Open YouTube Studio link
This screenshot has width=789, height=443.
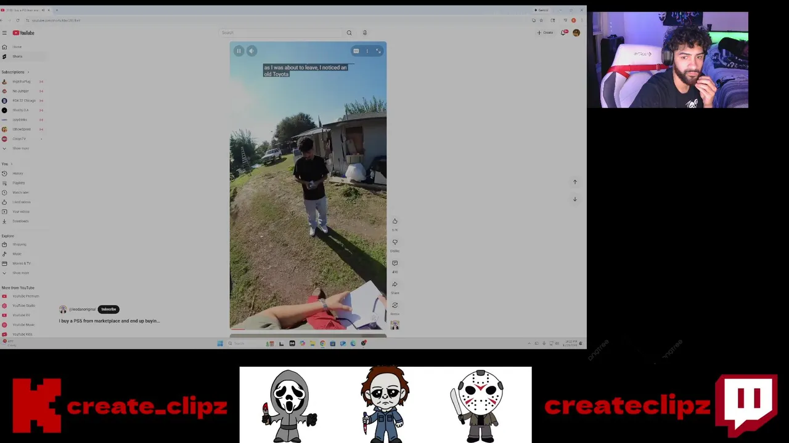[x=23, y=306]
